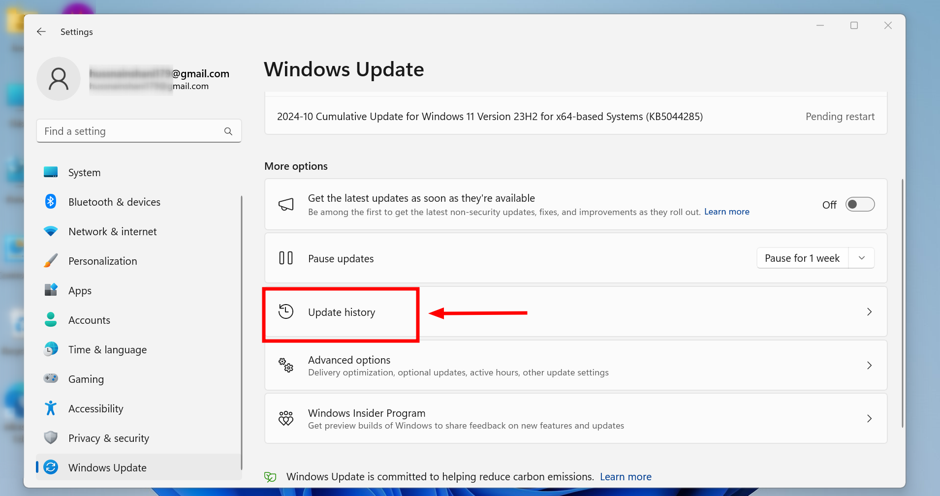Select the Personalization paintbrush icon
This screenshot has height=496, width=940.
[51, 261]
